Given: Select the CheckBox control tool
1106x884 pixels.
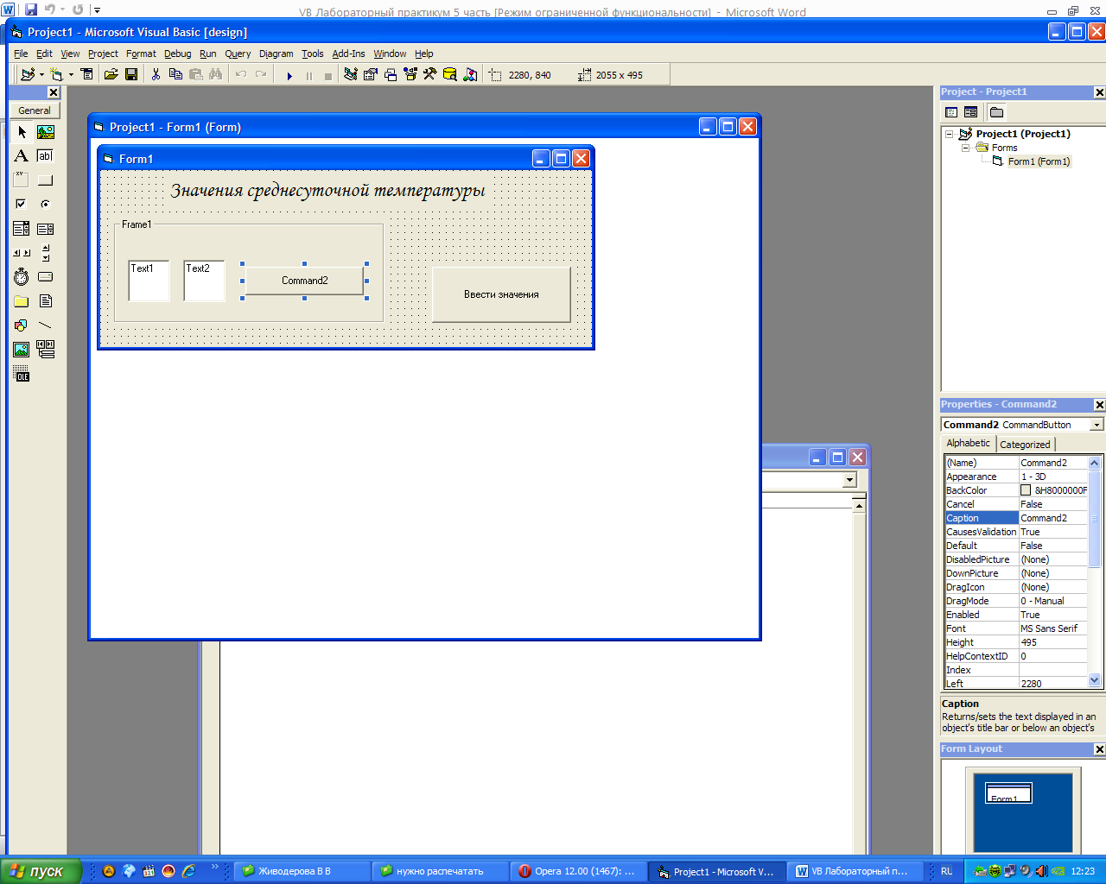Looking at the screenshot, I should click(22, 205).
